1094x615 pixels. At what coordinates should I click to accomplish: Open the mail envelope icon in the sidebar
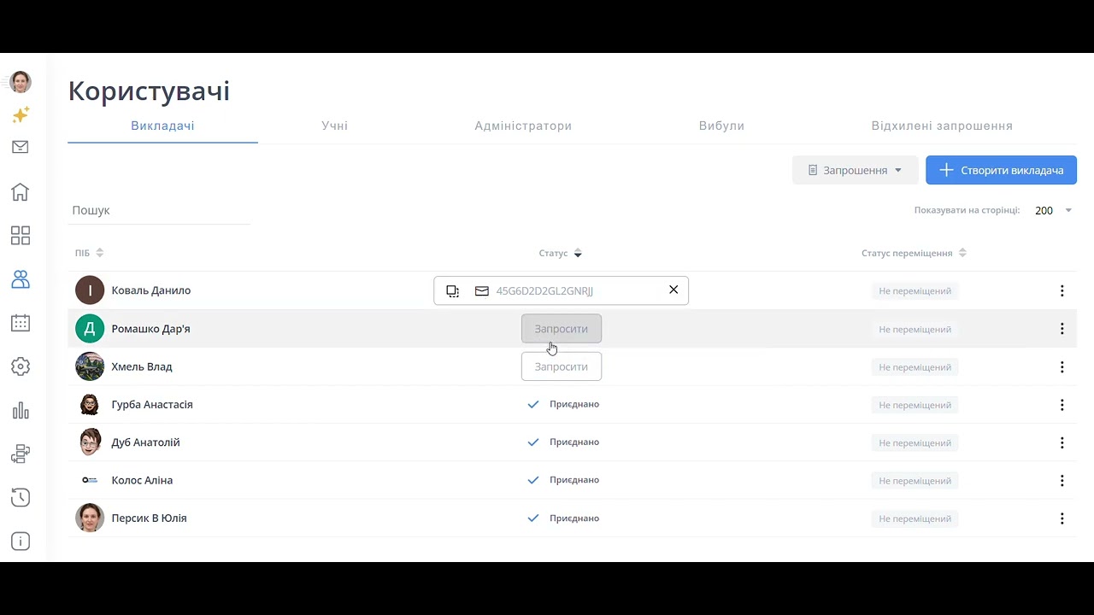click(21, 147)
